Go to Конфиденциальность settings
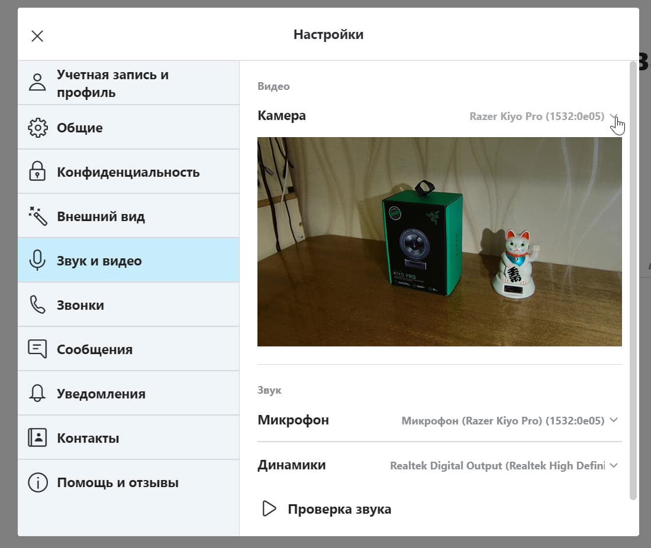This screenshot has height=548, width=651. pyautogui.click(x=128, y=172)
